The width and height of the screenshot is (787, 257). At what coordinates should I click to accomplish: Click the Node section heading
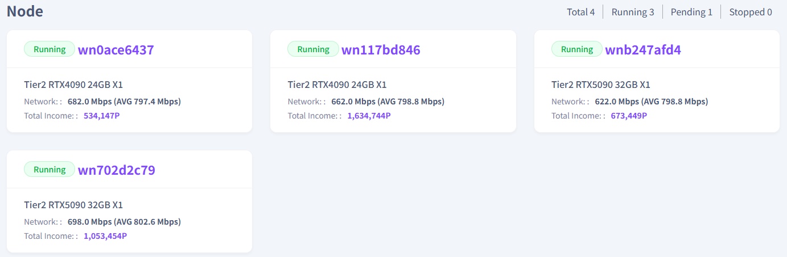[x=25, y=11]
